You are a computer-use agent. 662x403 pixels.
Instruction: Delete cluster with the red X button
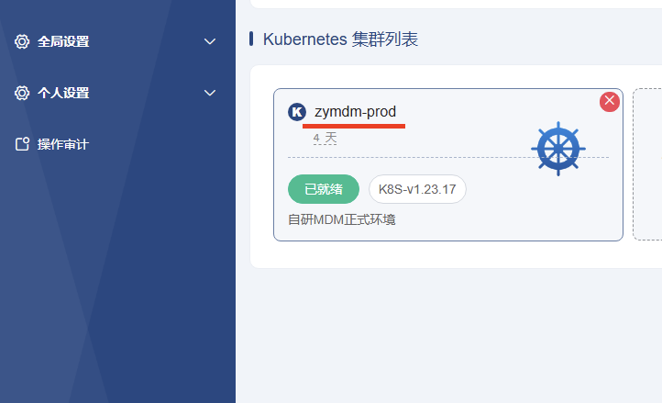point(610,101)
